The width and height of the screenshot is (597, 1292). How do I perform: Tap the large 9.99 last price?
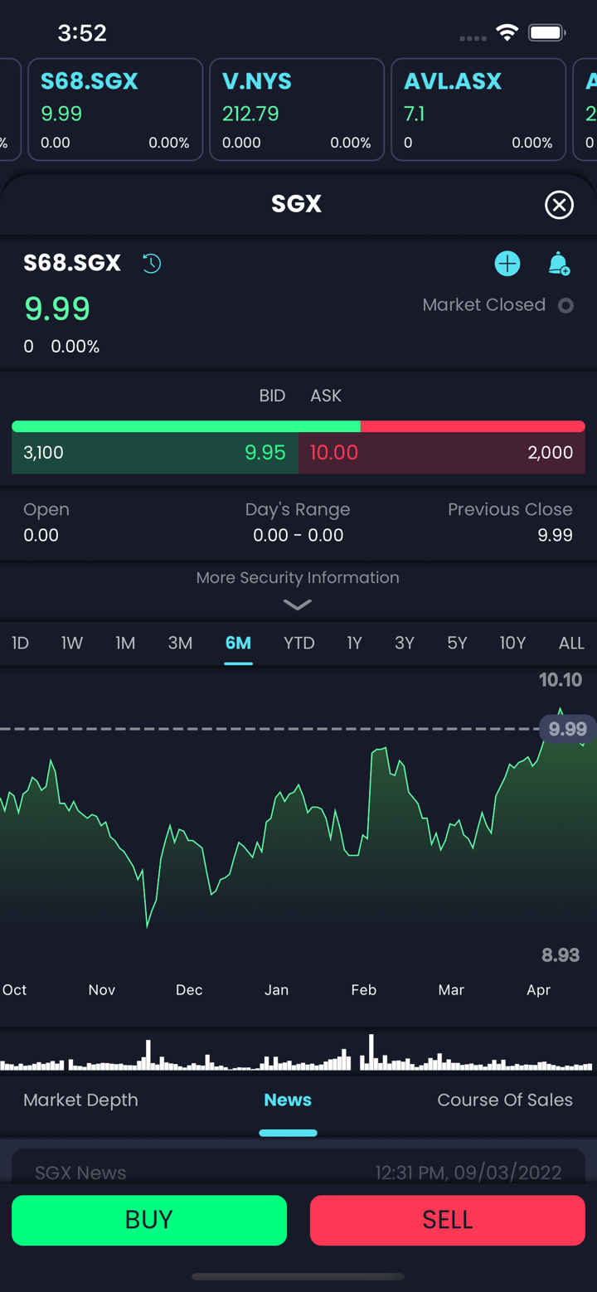pos(57,308)
